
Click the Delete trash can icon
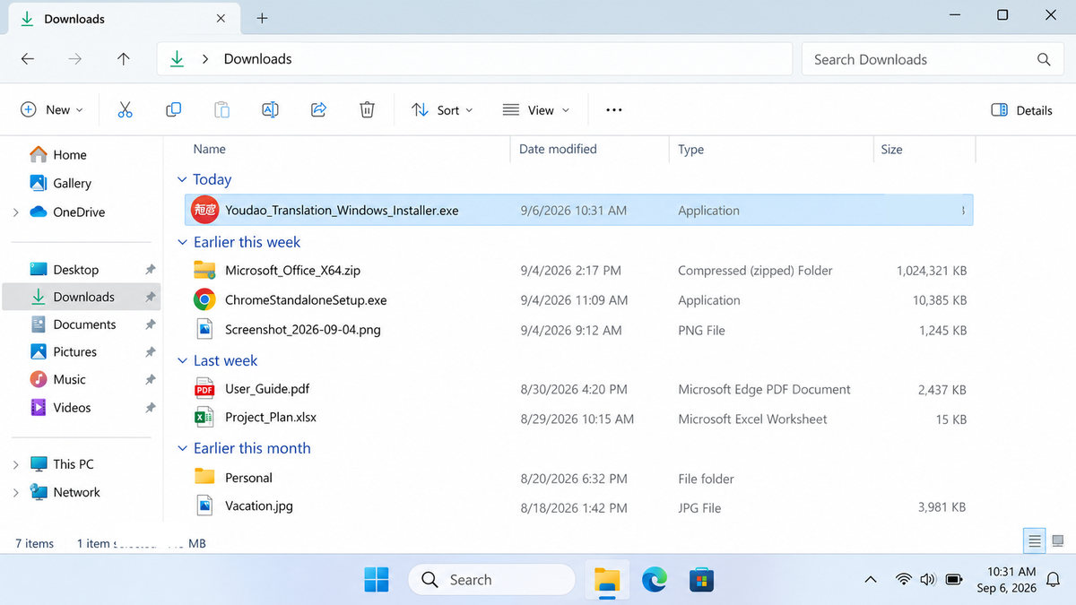point(367,109)
